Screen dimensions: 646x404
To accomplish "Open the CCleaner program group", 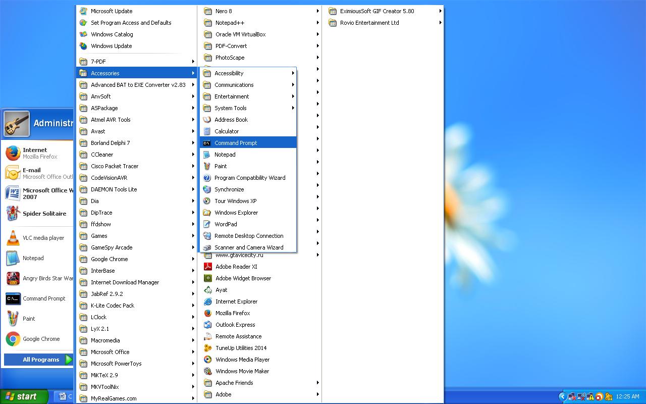I will 136,155.
